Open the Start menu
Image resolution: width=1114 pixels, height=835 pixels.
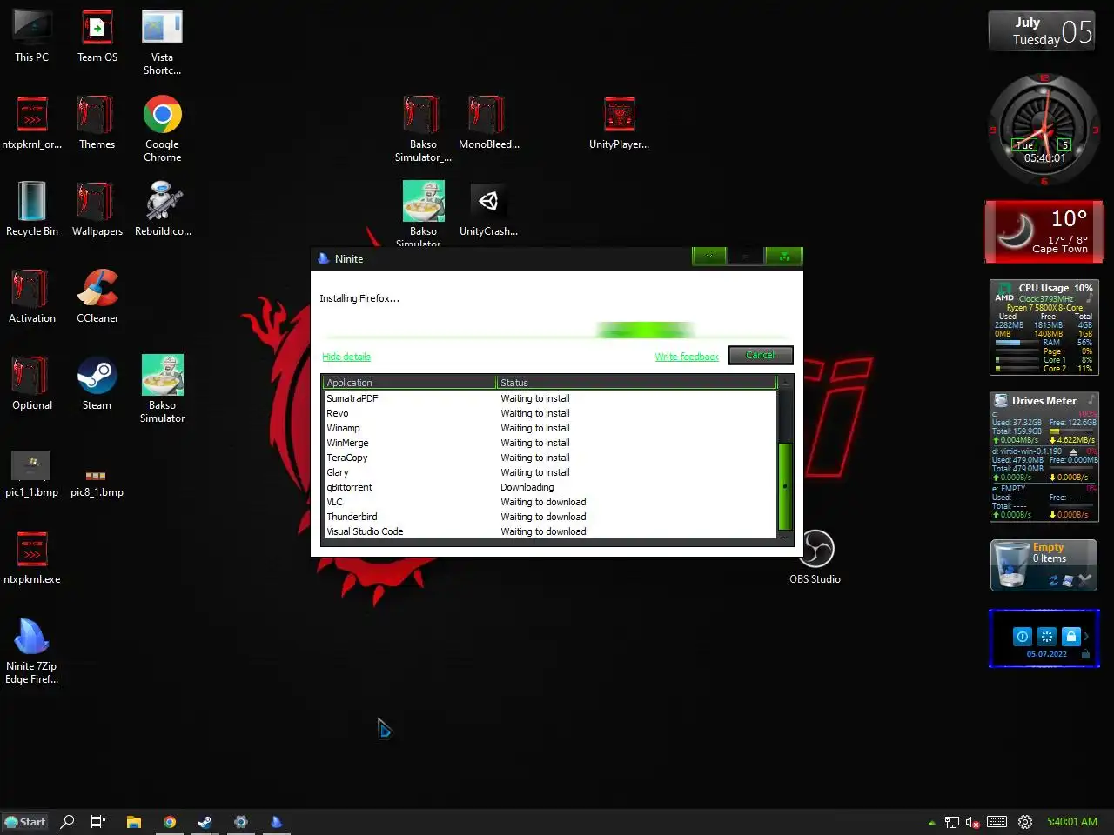coord(25,822)
